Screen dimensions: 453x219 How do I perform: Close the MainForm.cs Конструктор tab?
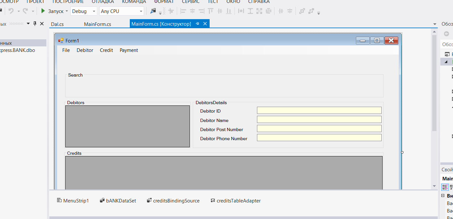pos(205,24)
